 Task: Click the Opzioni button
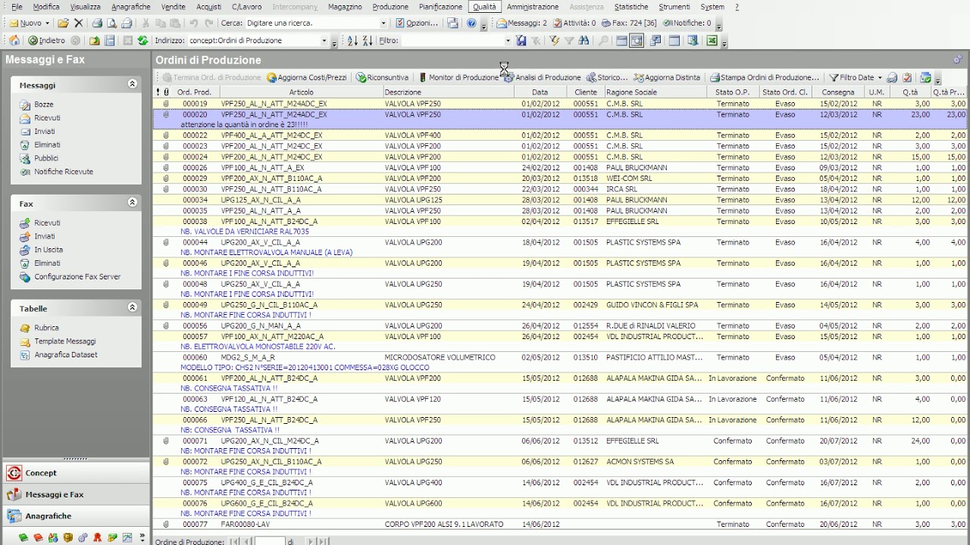pos(417,23)
